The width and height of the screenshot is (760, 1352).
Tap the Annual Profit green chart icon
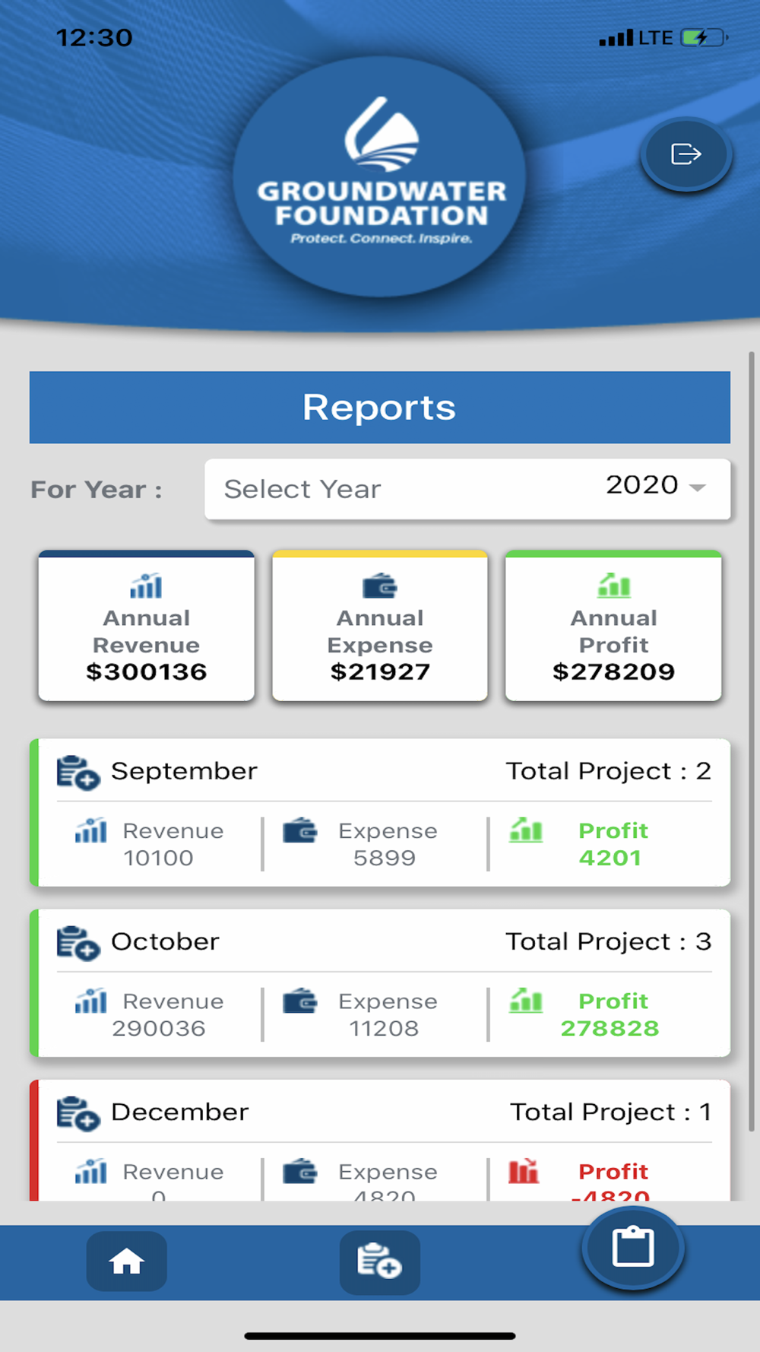click(614, 586)
